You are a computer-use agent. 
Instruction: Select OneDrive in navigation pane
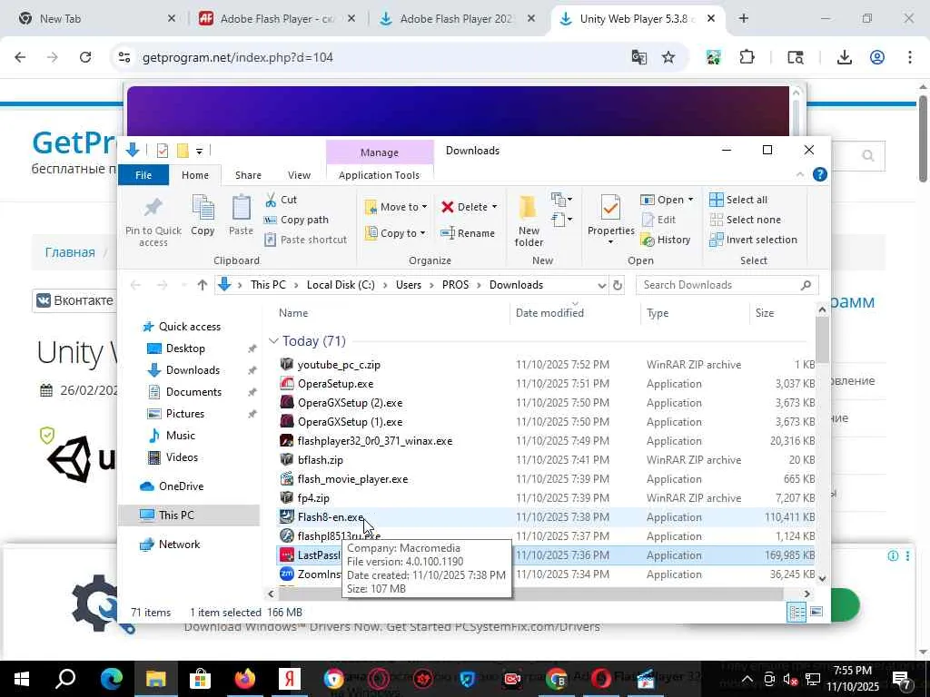(181, 486)
